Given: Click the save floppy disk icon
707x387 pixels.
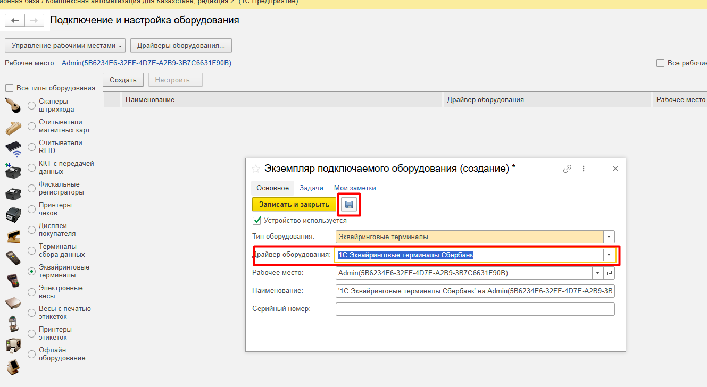Looking at the screenshot, I should tap(349, 205).
